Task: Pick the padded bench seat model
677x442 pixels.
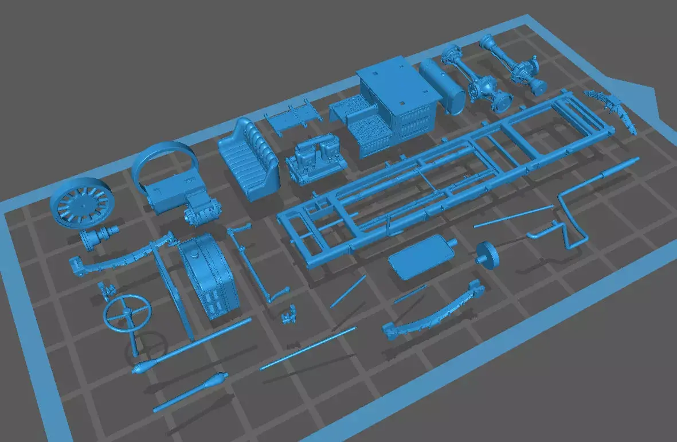Action: 248,159
